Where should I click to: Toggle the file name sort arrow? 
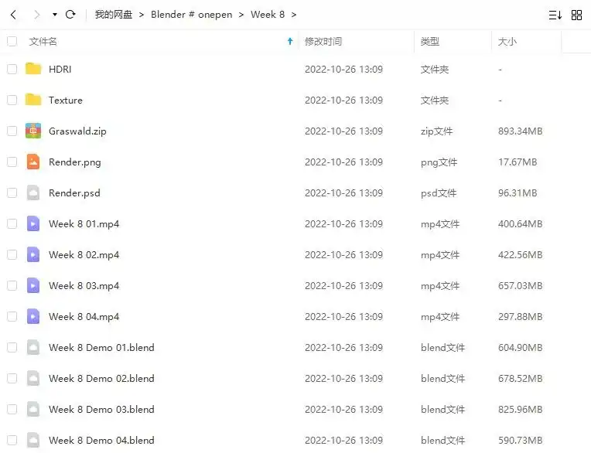pos(290,42)
